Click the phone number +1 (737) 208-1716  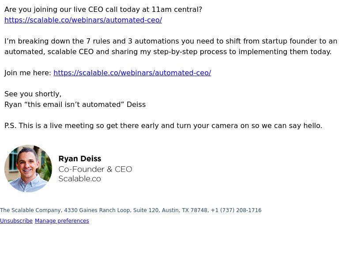point(236,210)
